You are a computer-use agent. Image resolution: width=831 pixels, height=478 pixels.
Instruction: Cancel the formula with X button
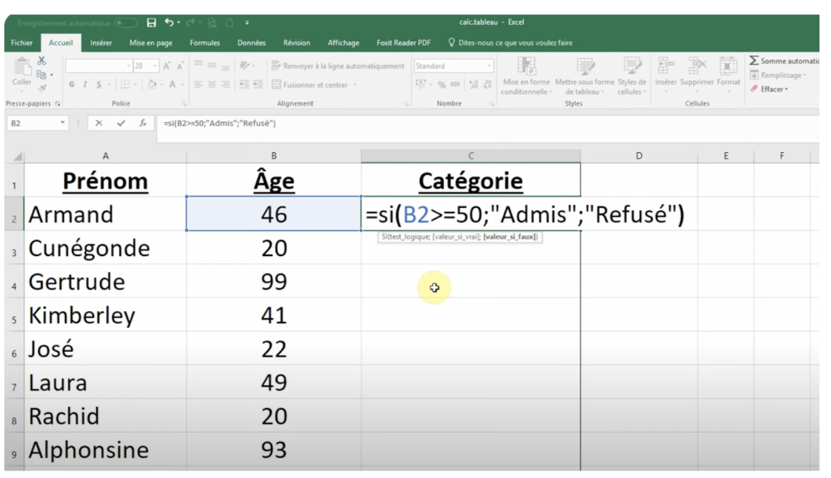[99, 124]
